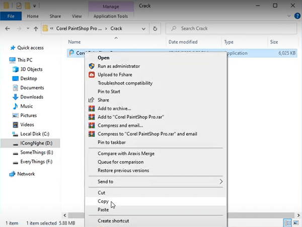Screen dimensions: 302x227
Task: Choose Cut from the context menu
Action: (x=101, y=193)
